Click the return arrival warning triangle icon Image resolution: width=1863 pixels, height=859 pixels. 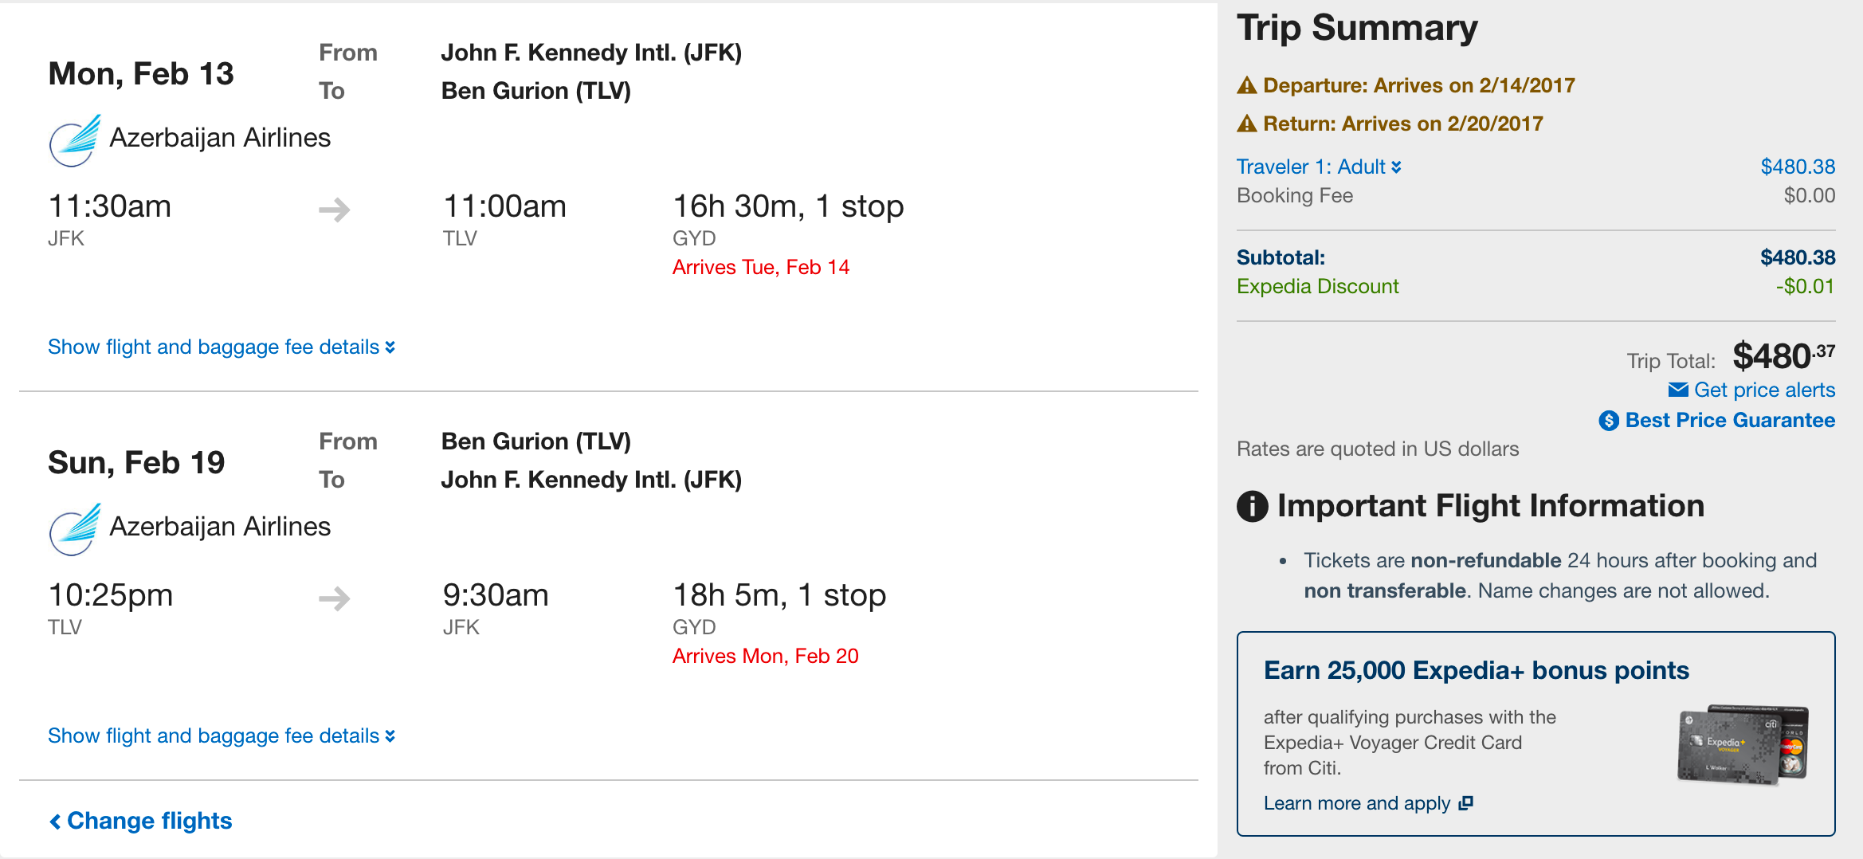click(1247, 124)
